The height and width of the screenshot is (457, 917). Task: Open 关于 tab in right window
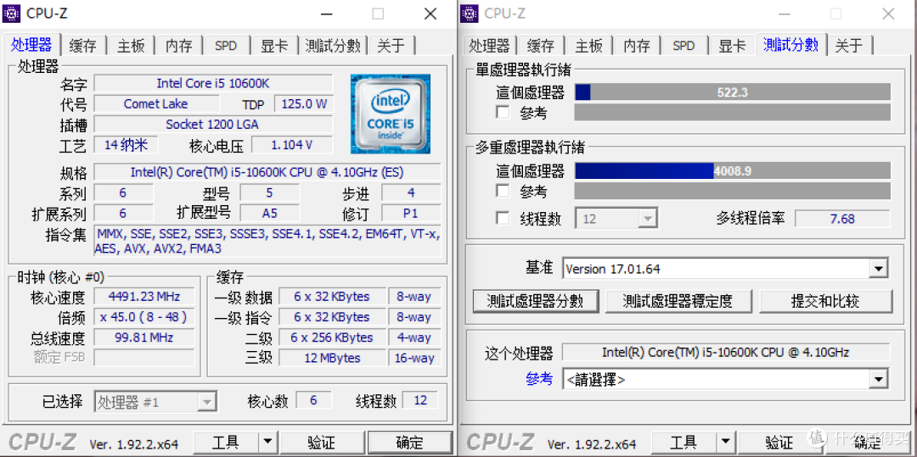(849, 46)
